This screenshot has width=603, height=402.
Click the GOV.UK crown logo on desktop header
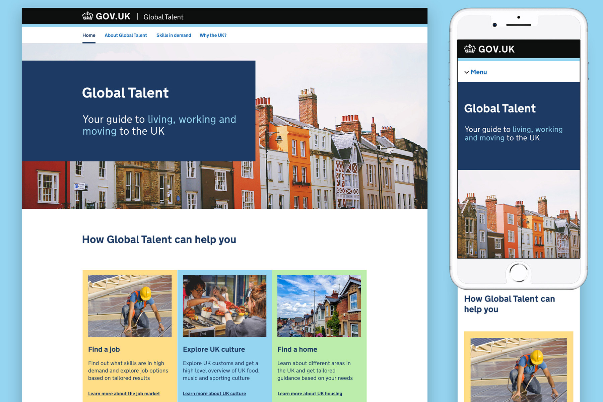tap(88, 16)
